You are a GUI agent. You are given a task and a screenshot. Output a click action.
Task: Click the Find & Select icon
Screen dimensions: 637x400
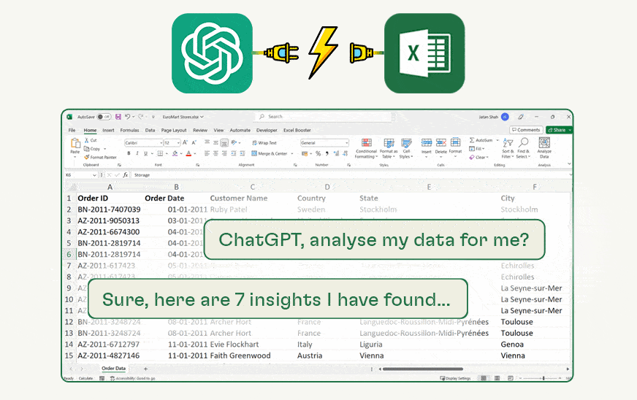tap(522, 147)
